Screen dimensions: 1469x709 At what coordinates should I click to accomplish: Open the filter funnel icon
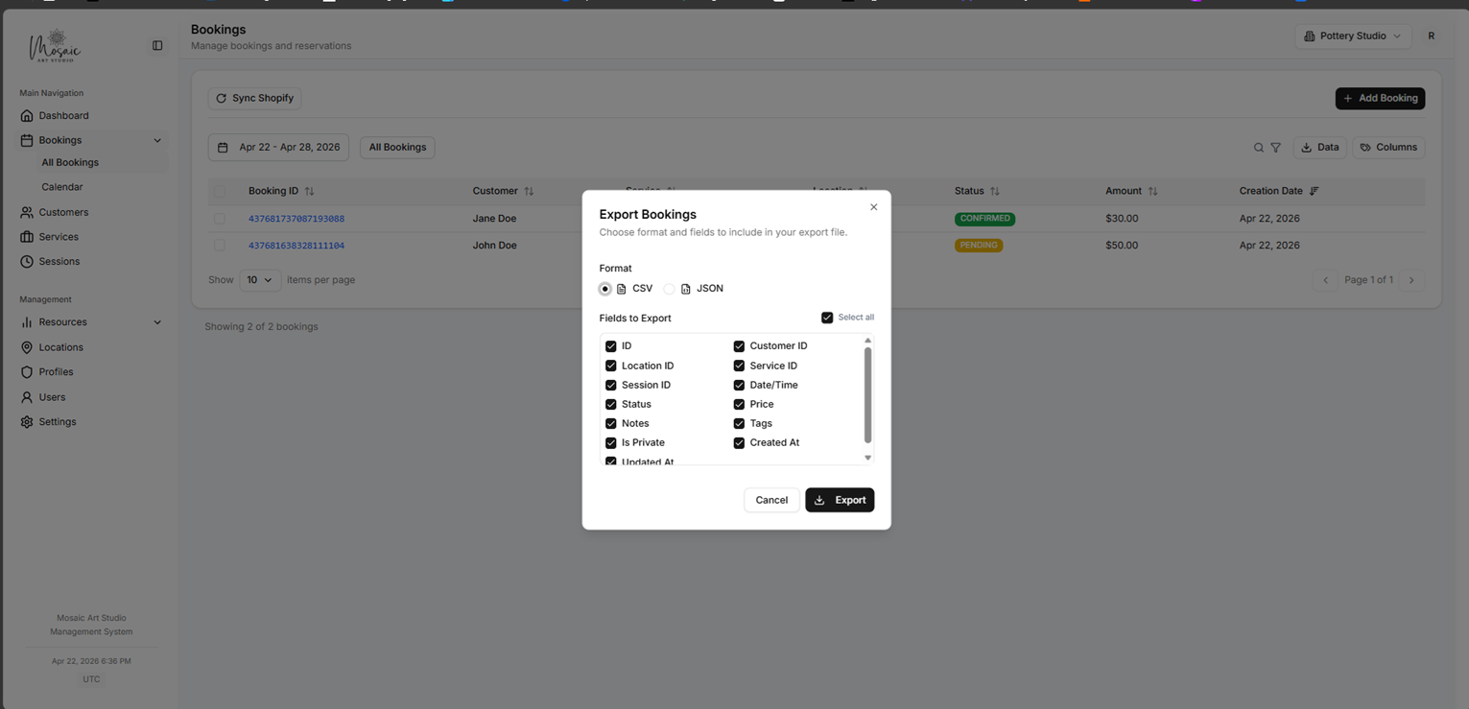pyautogui.click(x=1275, y=147)
